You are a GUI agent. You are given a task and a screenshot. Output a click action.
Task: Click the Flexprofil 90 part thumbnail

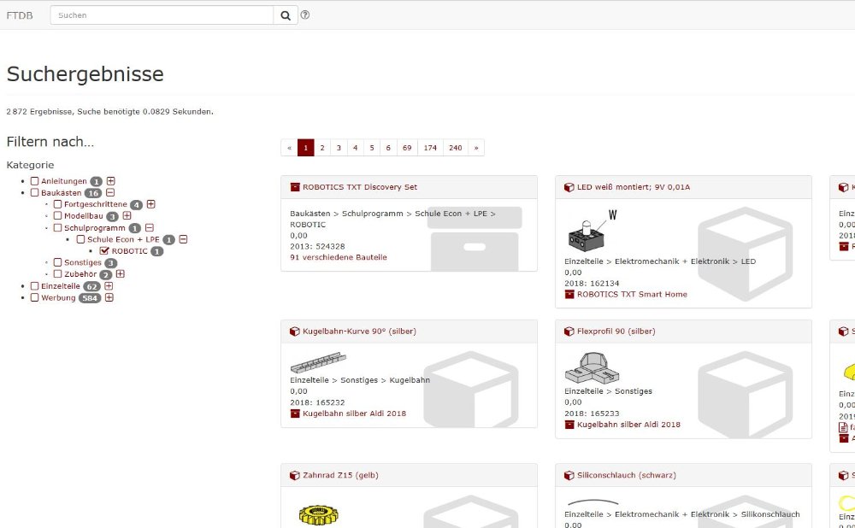tap(593, 367)
